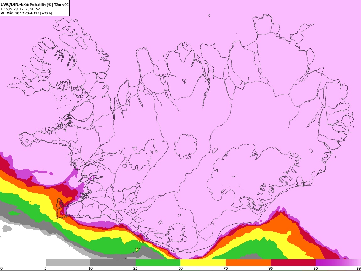
Task: Click the legend label '90'
Action: coord(271,268)
